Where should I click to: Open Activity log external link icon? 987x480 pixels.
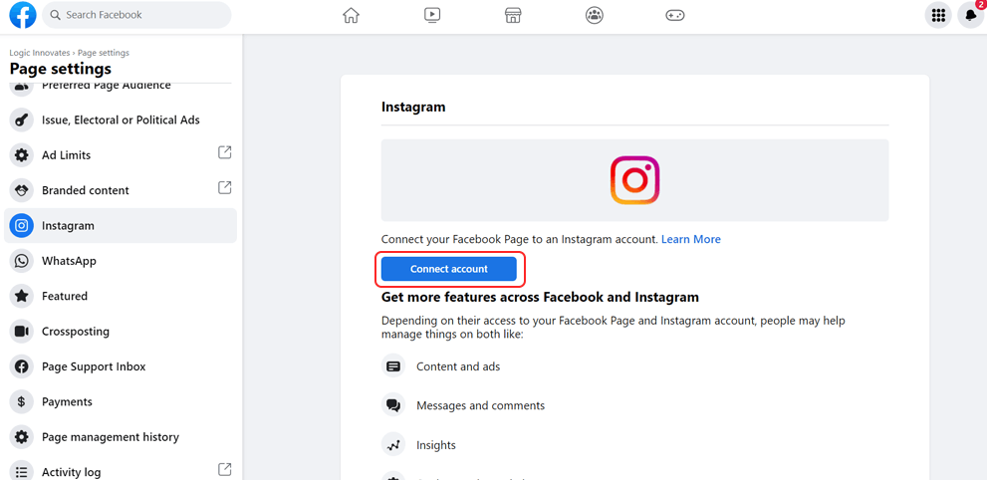[x=224, y=469]
